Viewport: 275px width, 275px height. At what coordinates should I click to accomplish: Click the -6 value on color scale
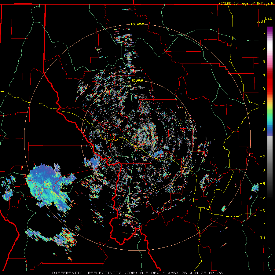(262, 211)
